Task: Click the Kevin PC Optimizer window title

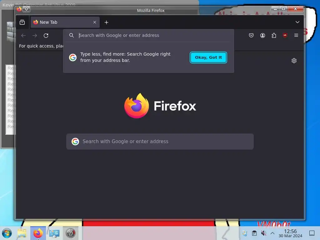Action: tap(39, 4)
